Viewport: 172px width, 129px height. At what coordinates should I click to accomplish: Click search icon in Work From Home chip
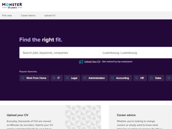pos(23,78)
